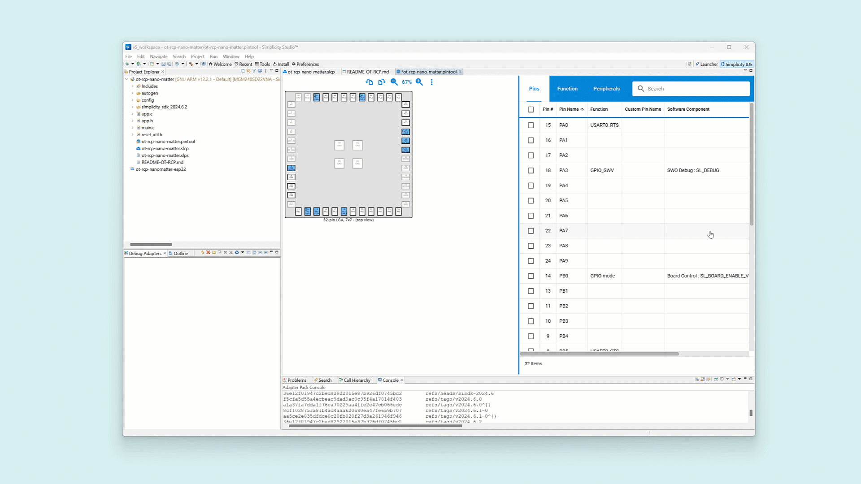Expand the simplicity_sdk_2024.6.2 folder
Viewport: 861px width, 484px height.
[x=133, y=107]
